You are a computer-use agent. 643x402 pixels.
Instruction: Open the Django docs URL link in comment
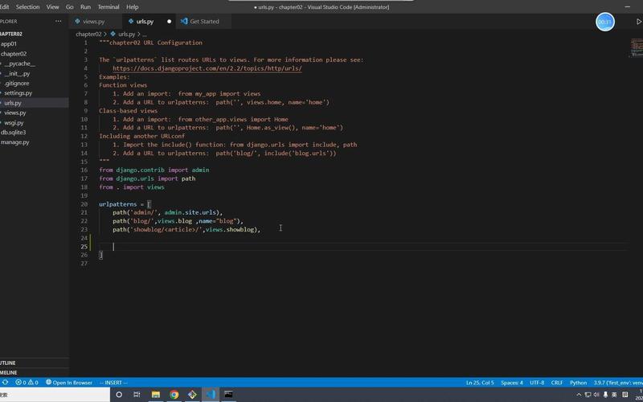207,68
